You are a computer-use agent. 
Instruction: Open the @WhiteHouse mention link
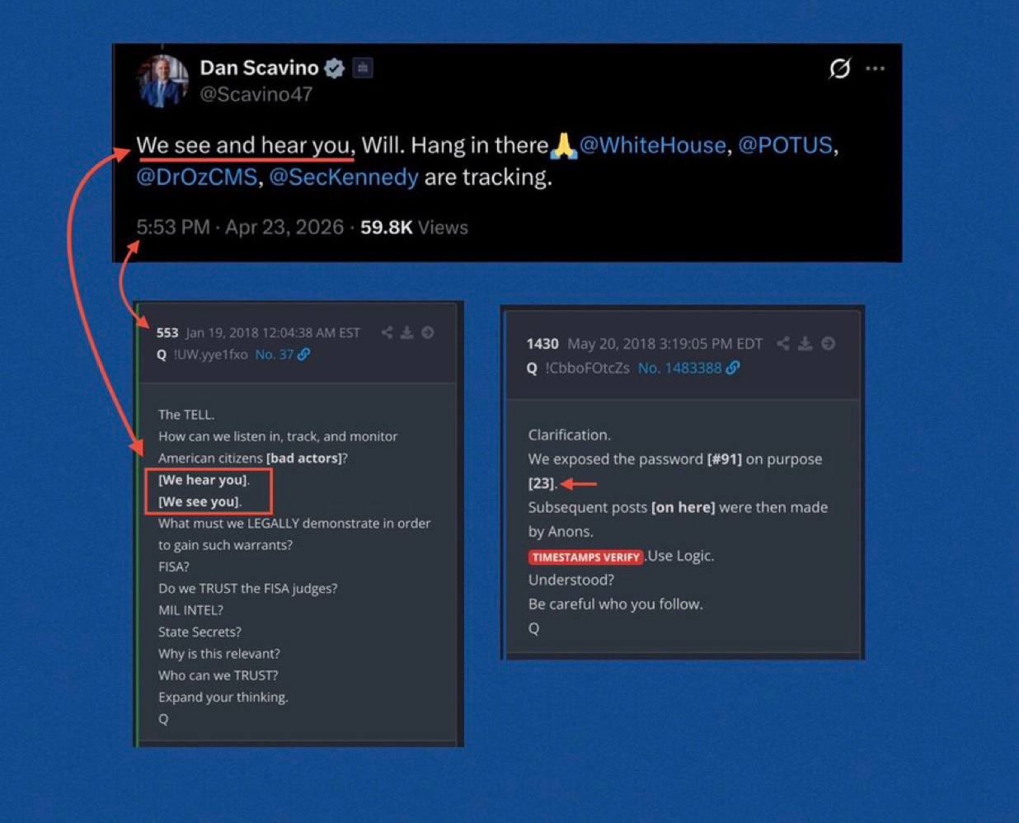652,145
